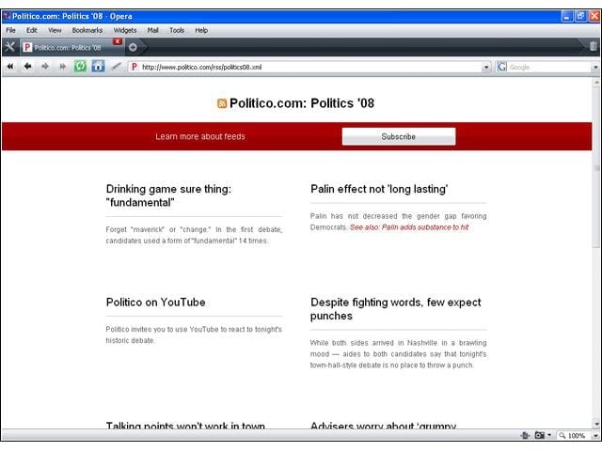Image resolution: width=602 pixels, height=451 pixels.
Task: Click the scrollbar down arrow
Action: tap(596, 424)
